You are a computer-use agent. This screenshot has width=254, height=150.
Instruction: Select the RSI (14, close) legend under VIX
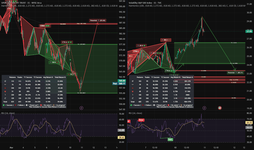[x=135, y=113]
